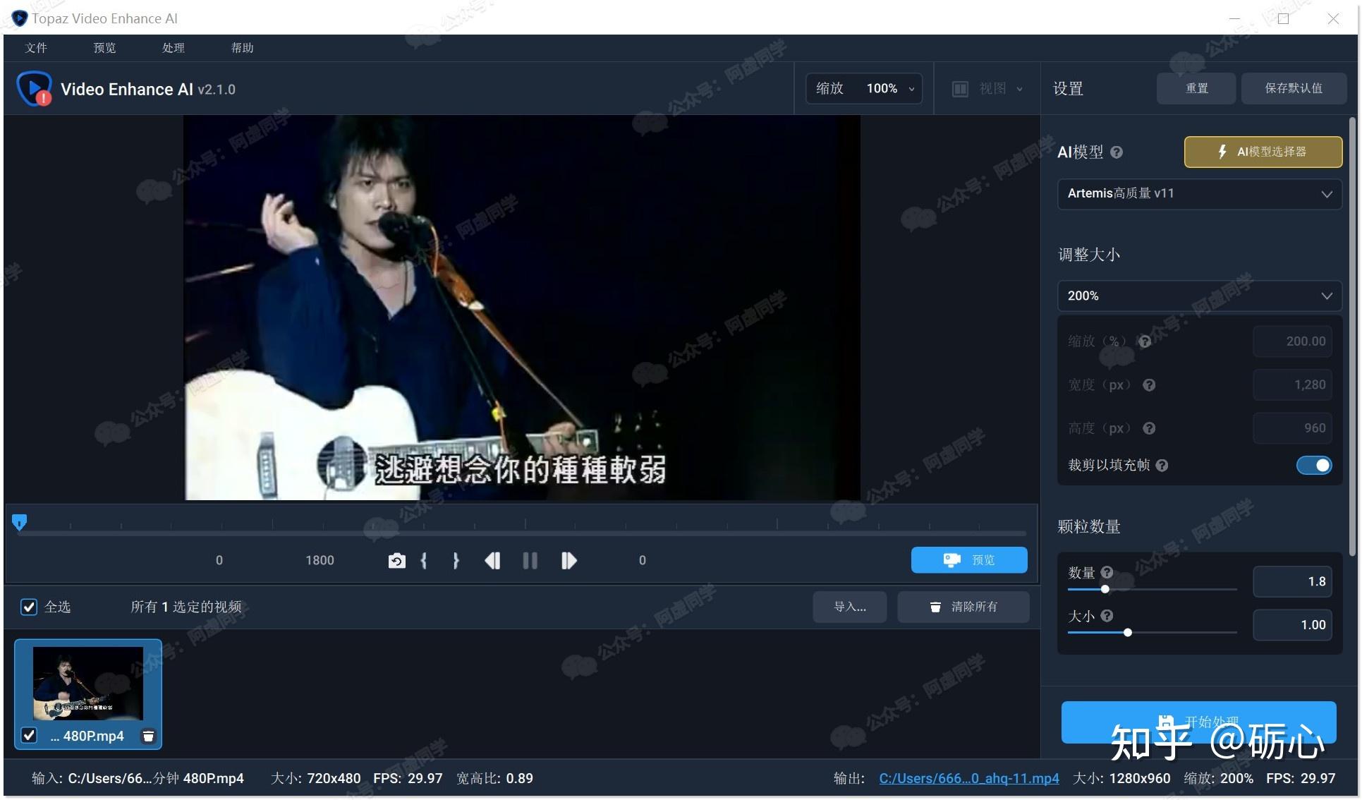The height and width of the screenshot is (800, 1362).
Task: Click the settings panel vertical scrollbar
Action: point(1351,337)
